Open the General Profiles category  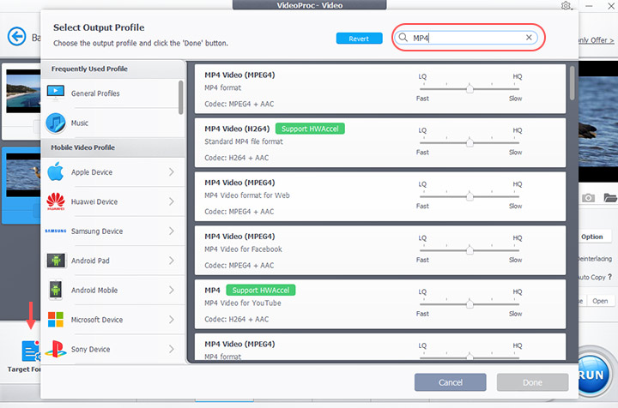(110, 93)
